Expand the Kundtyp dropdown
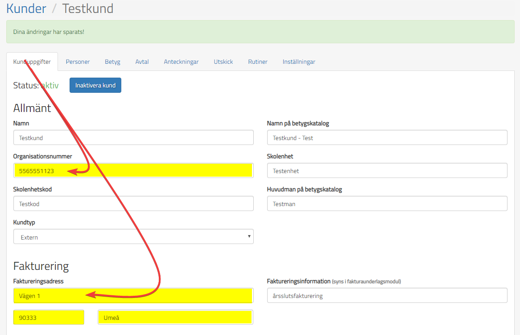This screenshot has height=335, width=520. point(133,237)
